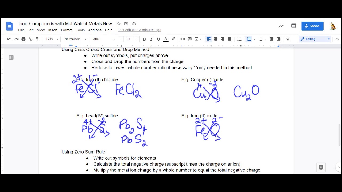Check the cloud document status icon

pos(134,24)
